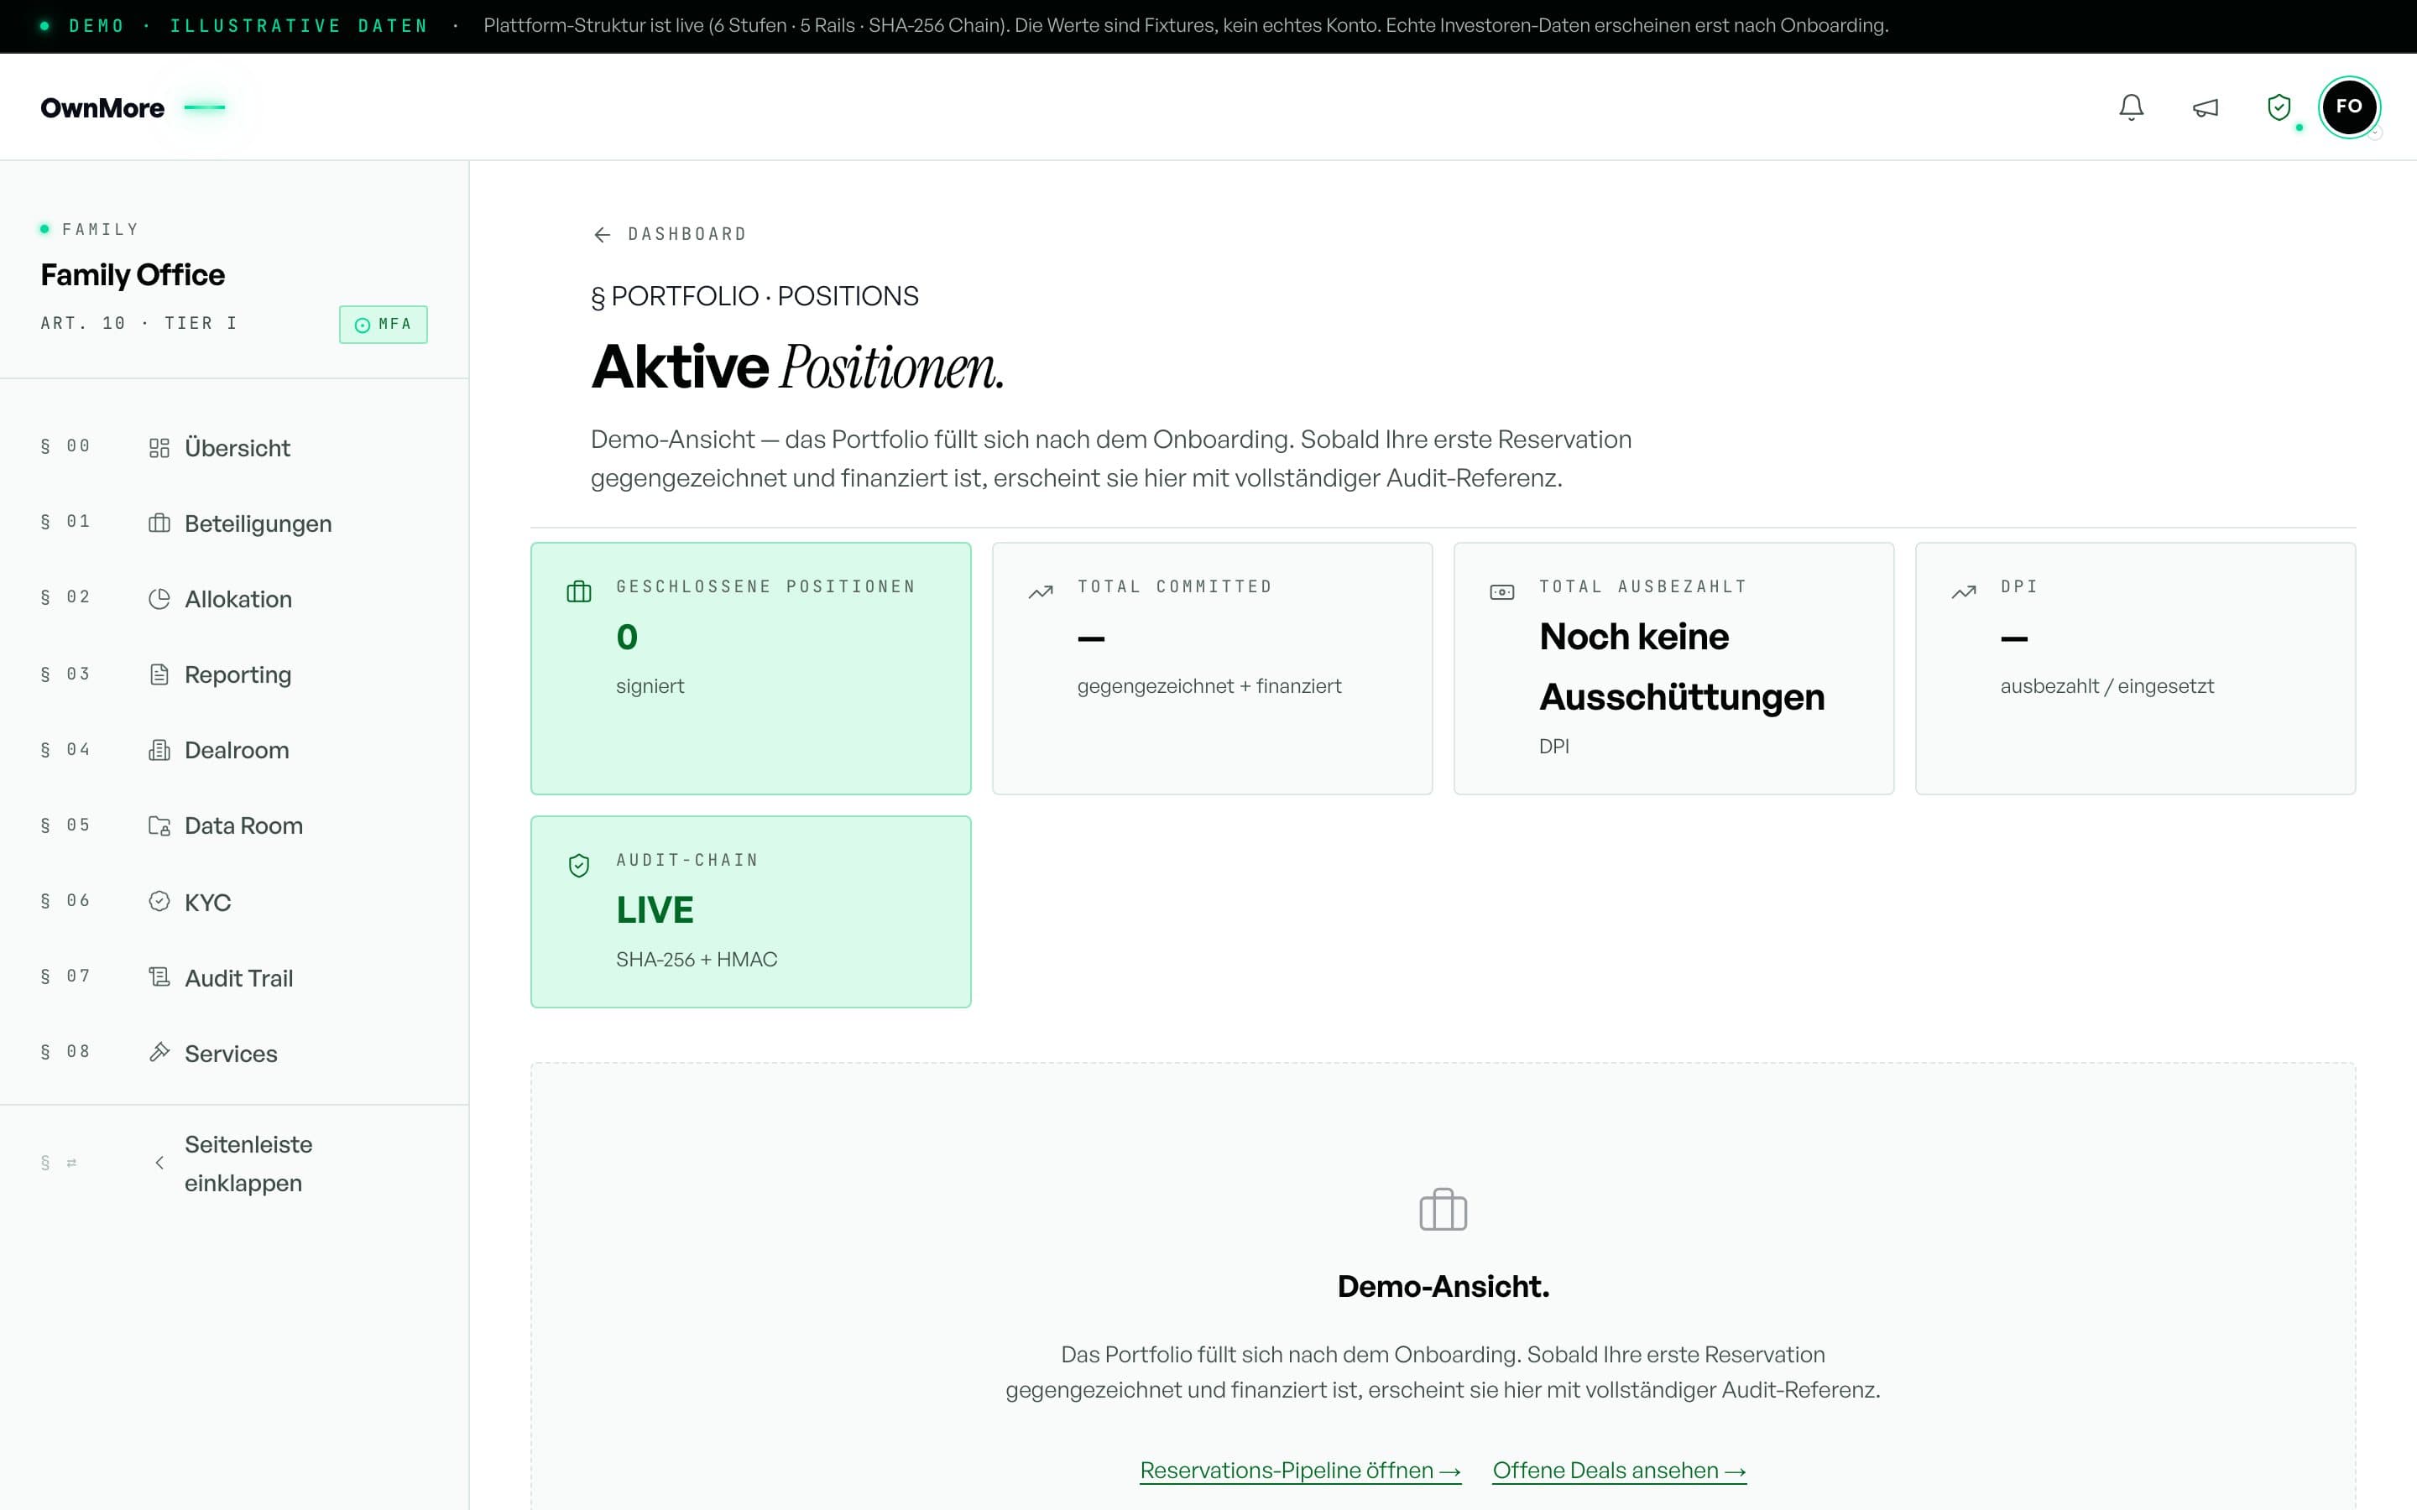Click the KYC check badge icon

(159, 902)
